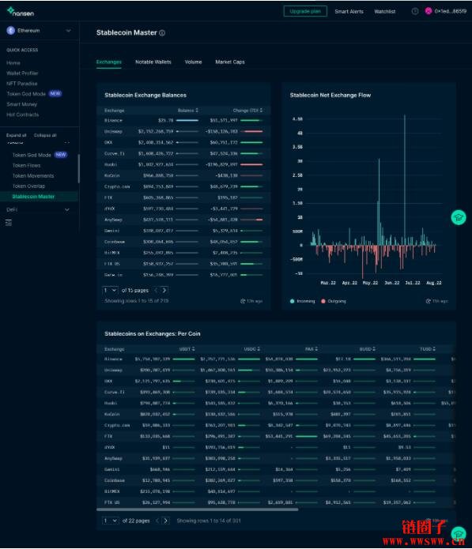
Task: Click the info icon beside Stablecoin Master
Action: [x=162, y=33]
